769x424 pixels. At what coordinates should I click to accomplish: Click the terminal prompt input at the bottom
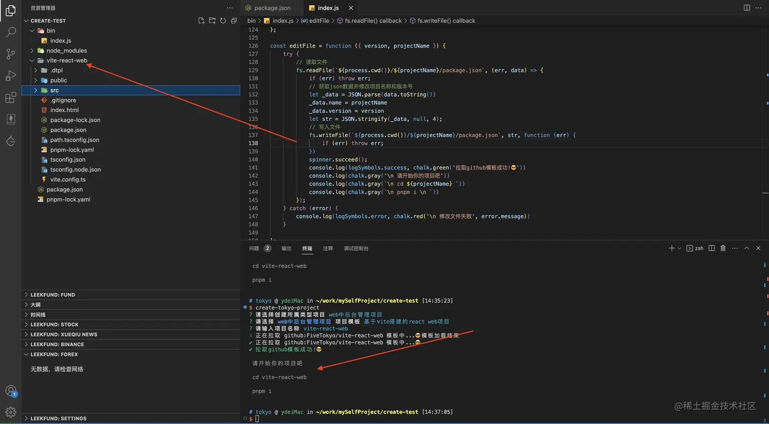257,419
